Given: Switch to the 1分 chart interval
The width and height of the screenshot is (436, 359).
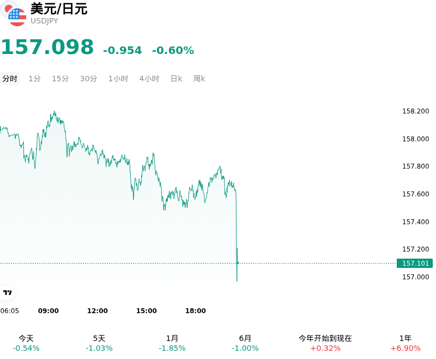Looking at the screenshot, I should (x=34, y=79).
